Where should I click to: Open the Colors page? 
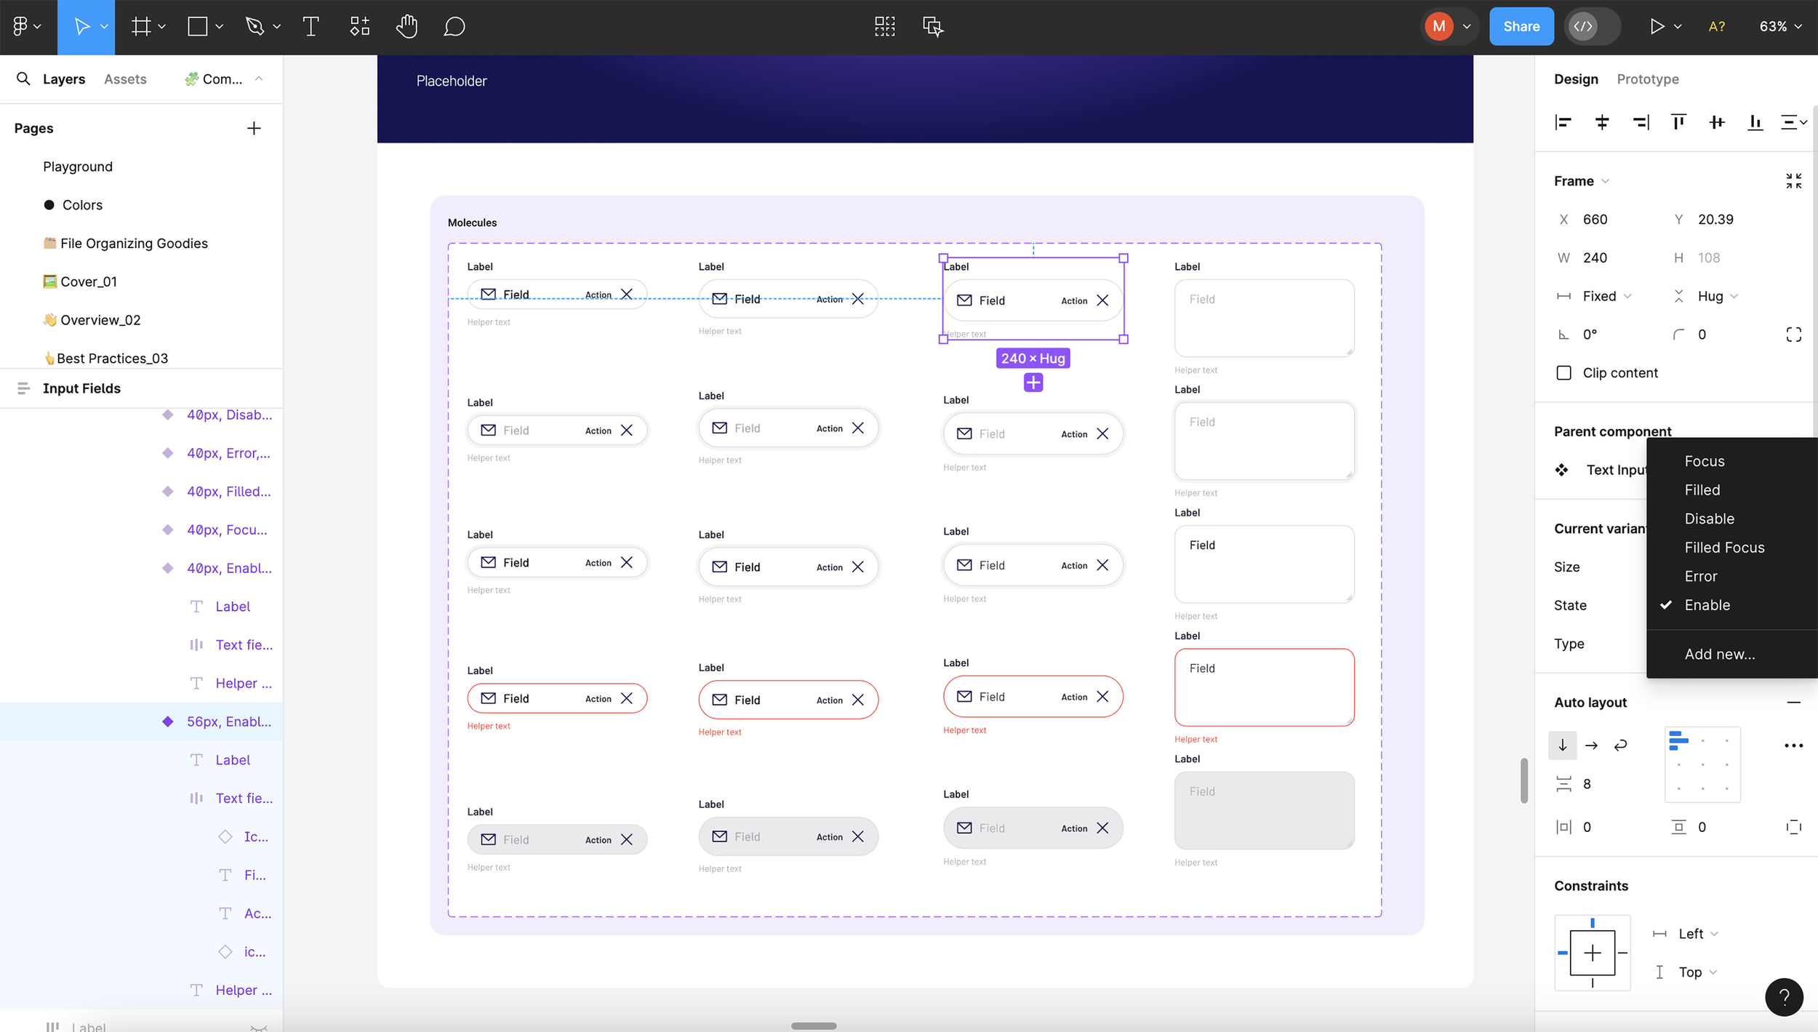coord(82,205)
